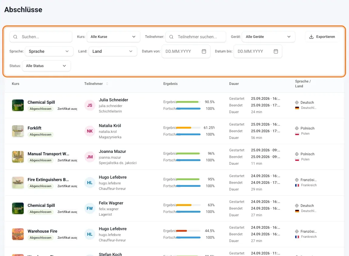Click the Kurs column header
This screenshot has height=256, width=349.
point(15,84)
